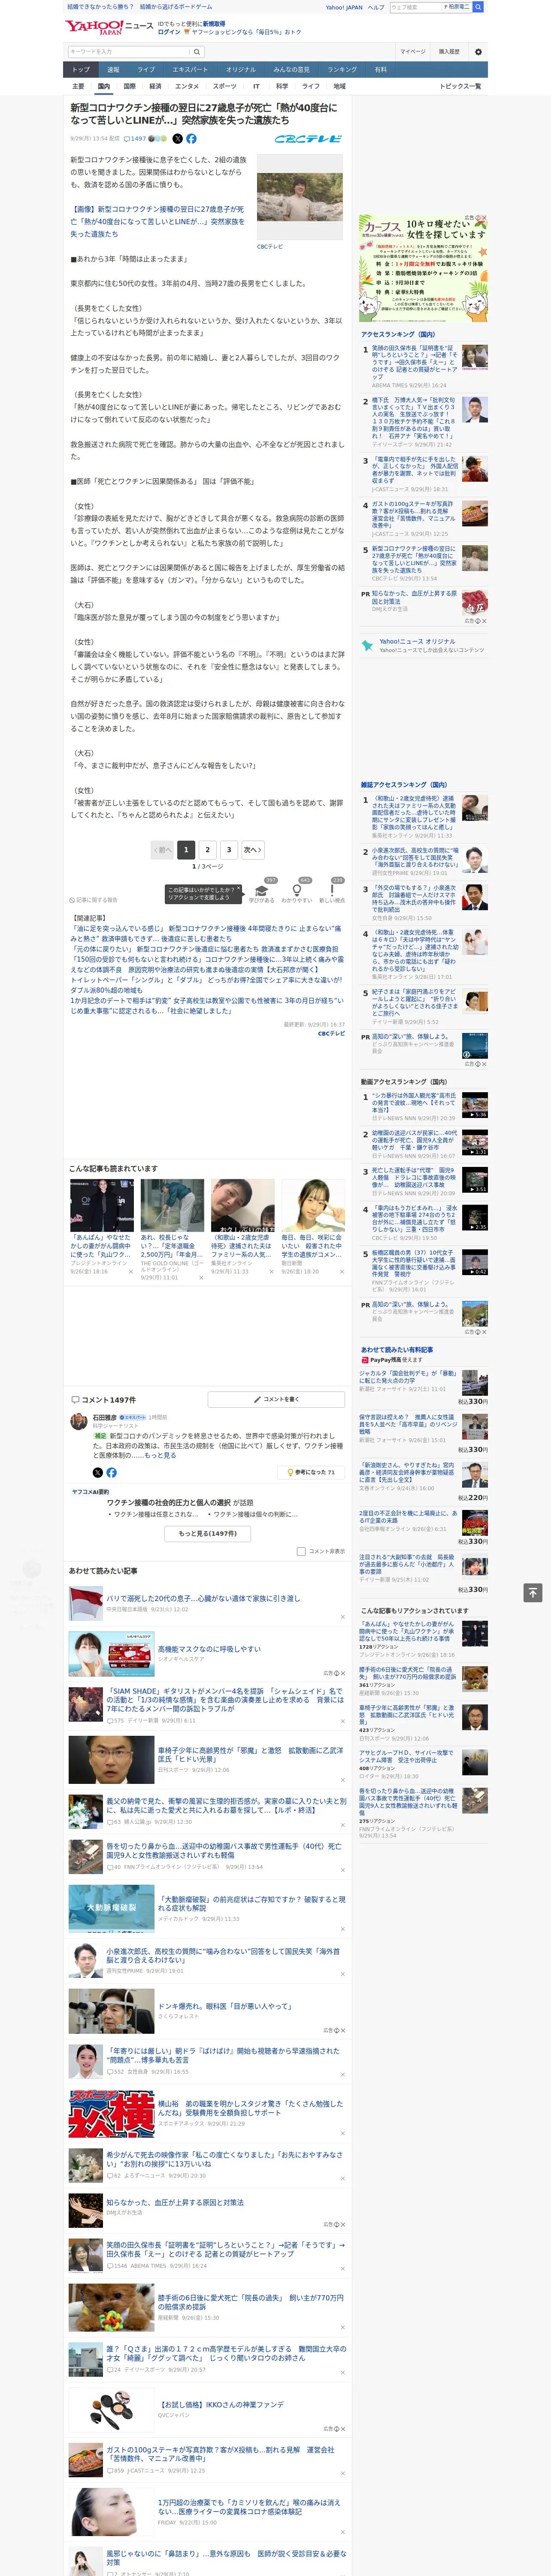Open ranking item 1 about 田久保市長
551x2576 pixels.
tap(414, 362)
